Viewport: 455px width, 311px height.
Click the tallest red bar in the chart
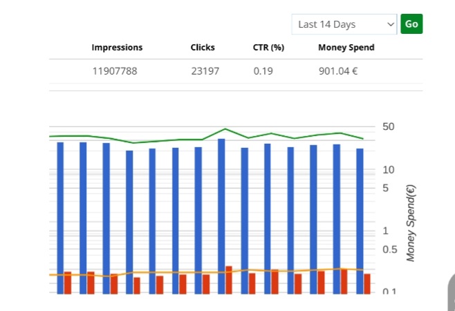coord(229,280)
